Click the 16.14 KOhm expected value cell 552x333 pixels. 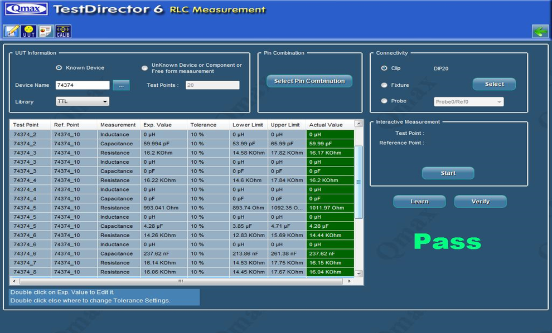[164, 263]
